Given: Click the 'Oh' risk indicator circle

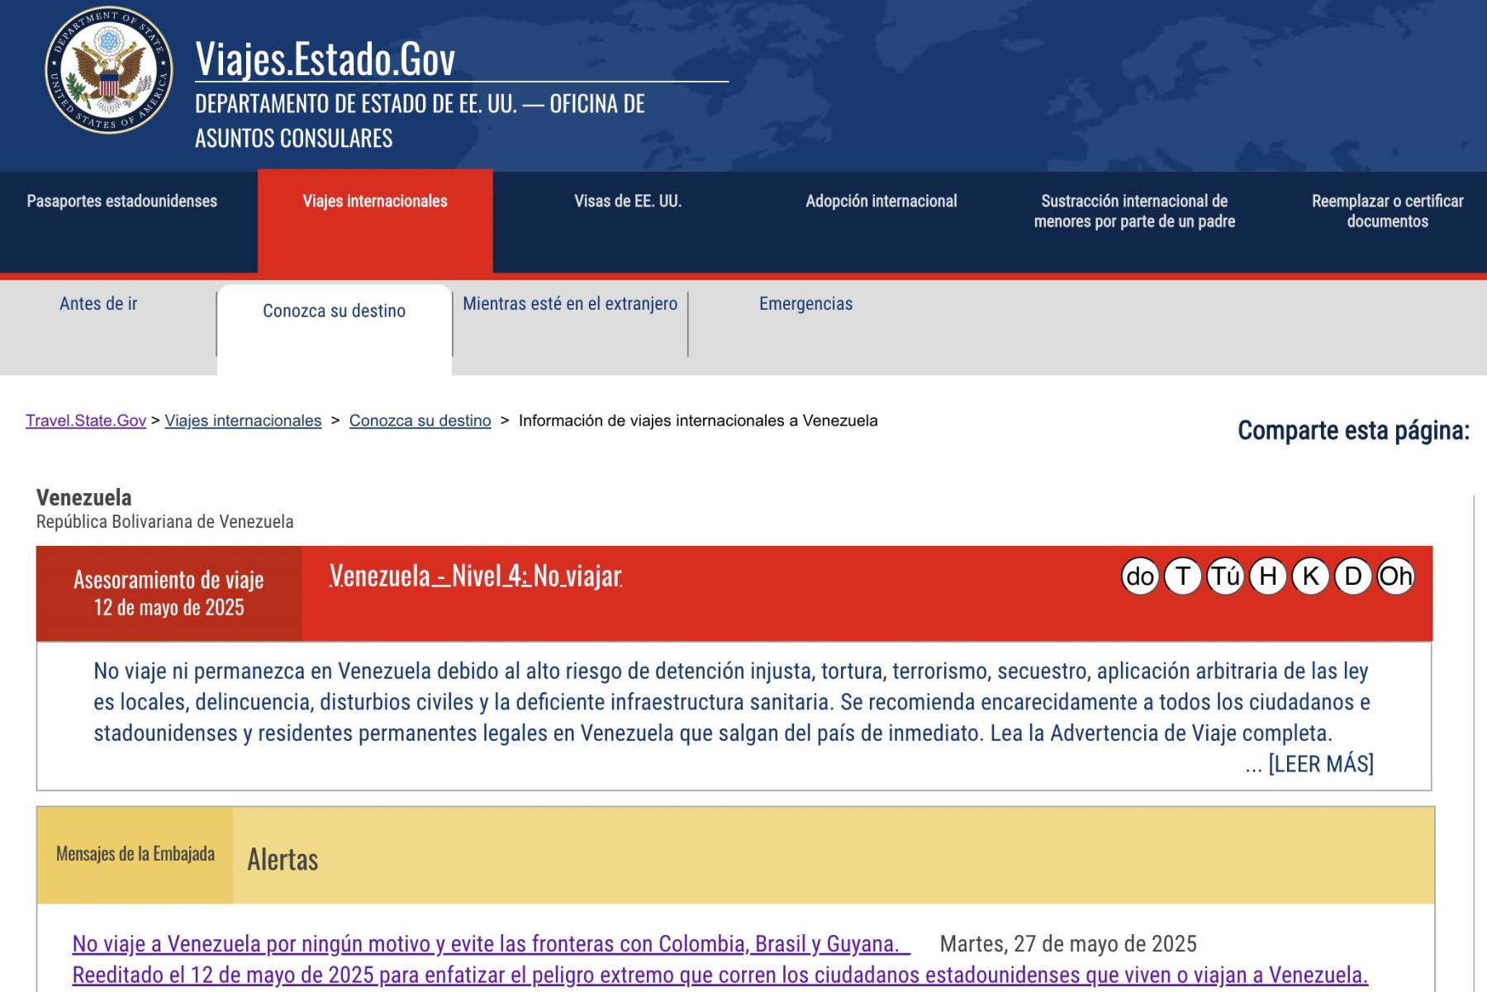Looking at the screenshot, I should coord(1396,576).
